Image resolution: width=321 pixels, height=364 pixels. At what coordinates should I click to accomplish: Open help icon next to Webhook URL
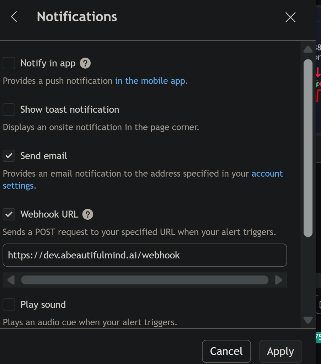click(88, 214)
